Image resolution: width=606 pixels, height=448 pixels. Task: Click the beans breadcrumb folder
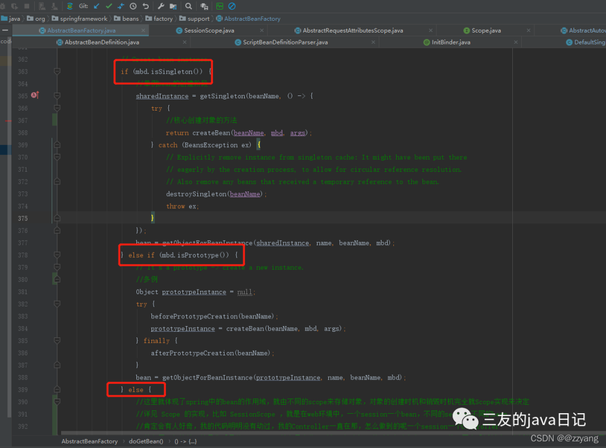point(126,19)
